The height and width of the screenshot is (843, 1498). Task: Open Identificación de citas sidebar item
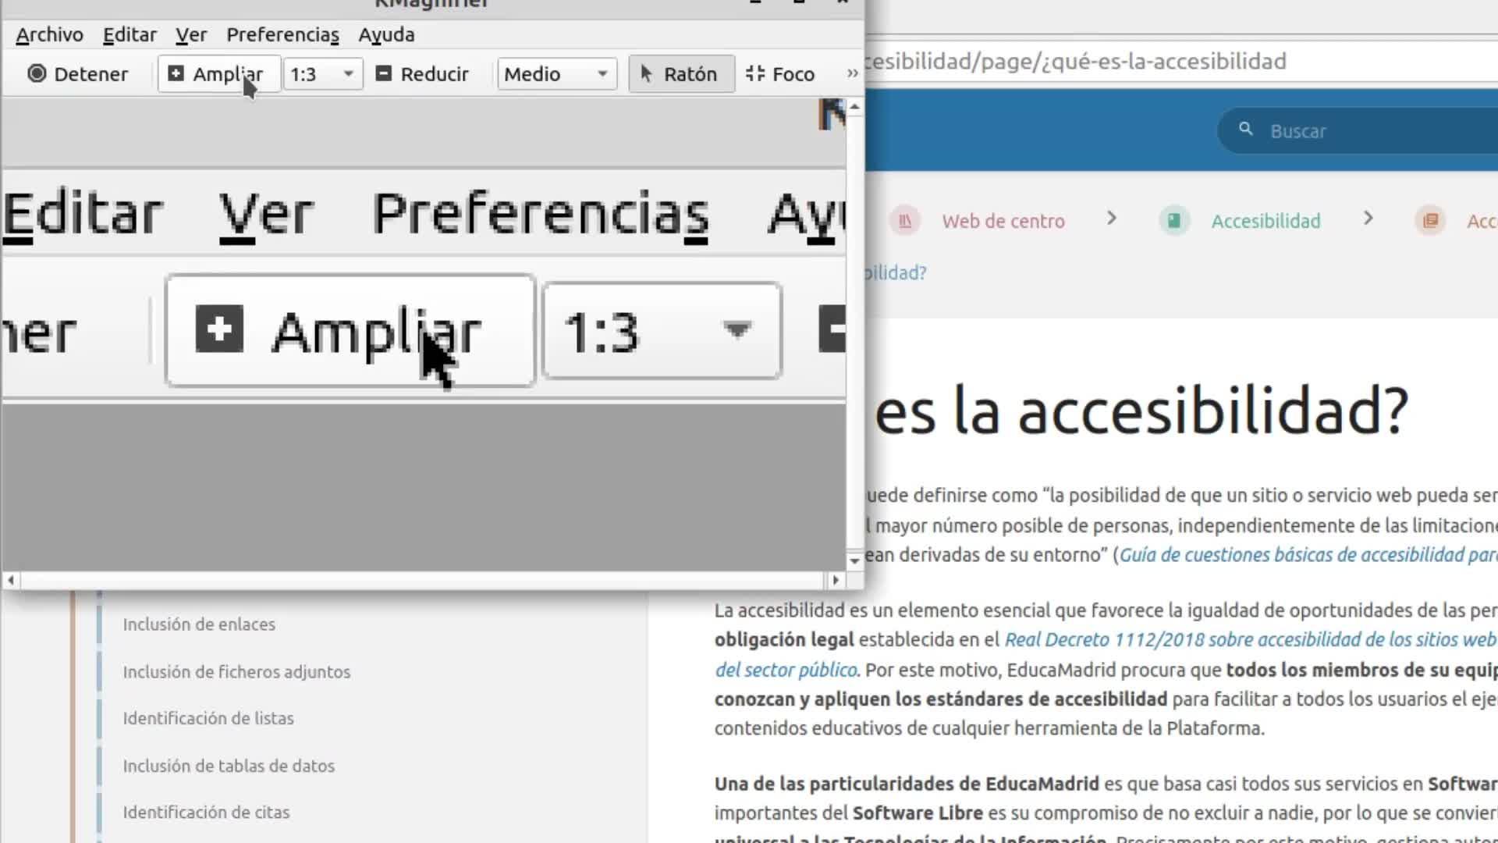tap(206, 813)
